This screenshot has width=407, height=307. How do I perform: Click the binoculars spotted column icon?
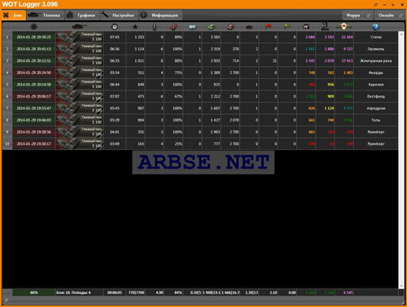click(x=192, y=27)
